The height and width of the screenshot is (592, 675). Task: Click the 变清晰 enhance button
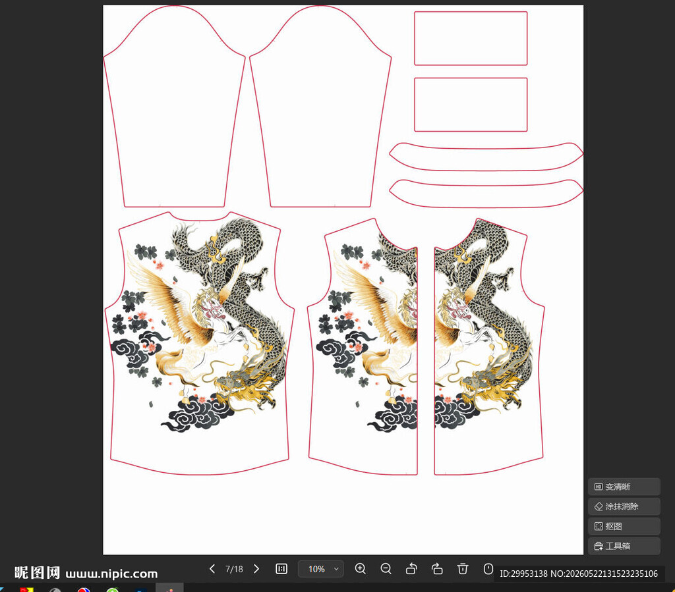click(x=624, y=487)
